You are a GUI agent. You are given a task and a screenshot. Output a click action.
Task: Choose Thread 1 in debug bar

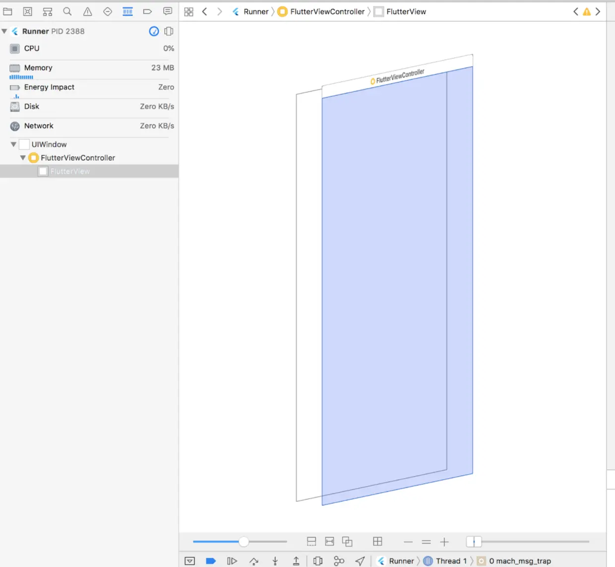click(445, 561)
